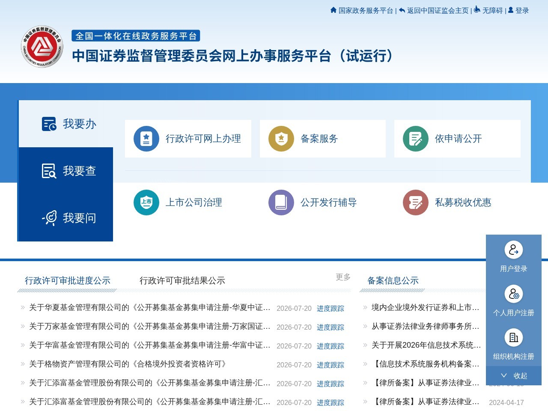
Task: Collapse the floating panel via 收起
Action: click(x=514, y=375)
